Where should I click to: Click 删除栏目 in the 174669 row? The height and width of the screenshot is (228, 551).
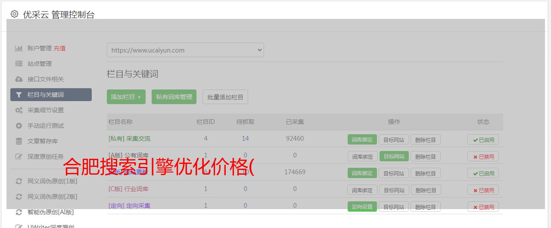[426, 173]
